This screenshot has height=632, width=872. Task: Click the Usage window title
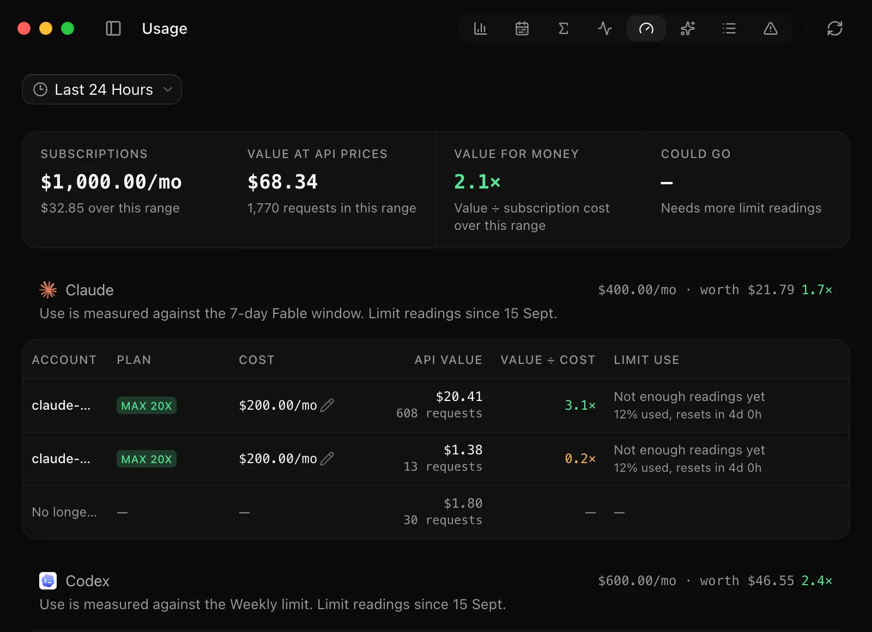pos(165,28)
